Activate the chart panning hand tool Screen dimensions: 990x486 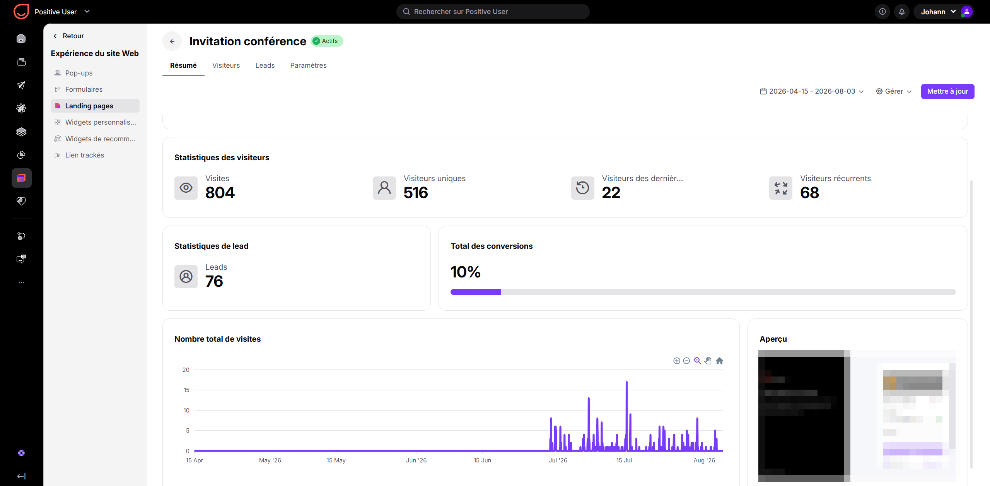(708, 361)
